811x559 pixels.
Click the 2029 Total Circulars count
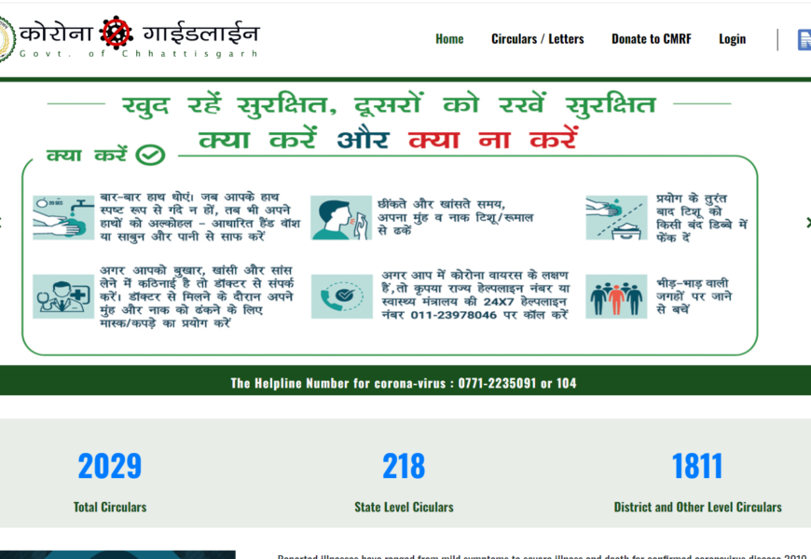click(110, 466)
